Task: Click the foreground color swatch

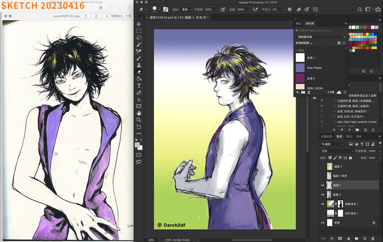Action: (137, 145)
